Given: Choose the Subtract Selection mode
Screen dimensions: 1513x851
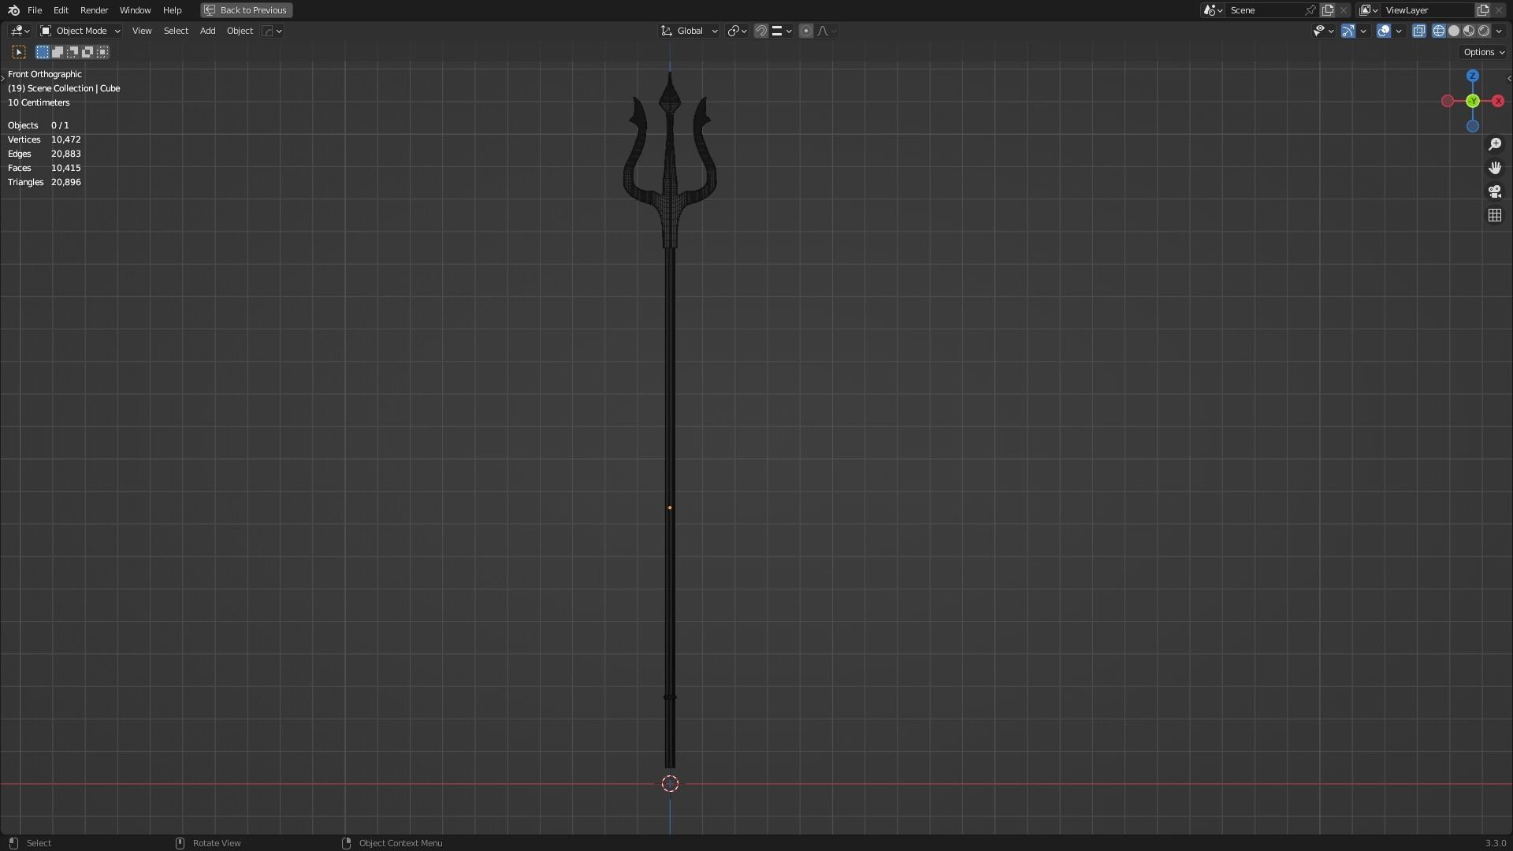Looking at the screenshot, I should 72,52.
